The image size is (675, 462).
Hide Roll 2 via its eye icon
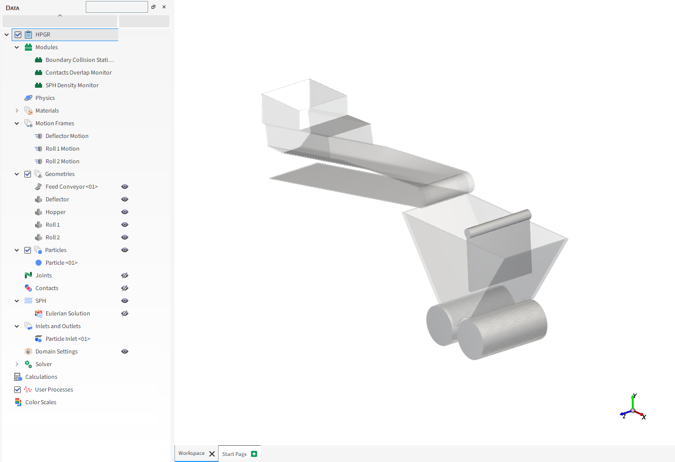(x=125, y=237)
